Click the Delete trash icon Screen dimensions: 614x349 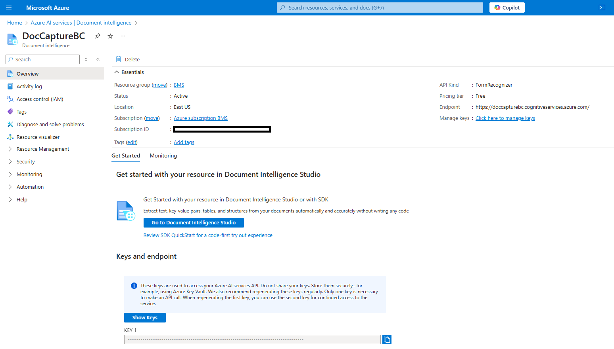tap(119, 59)
